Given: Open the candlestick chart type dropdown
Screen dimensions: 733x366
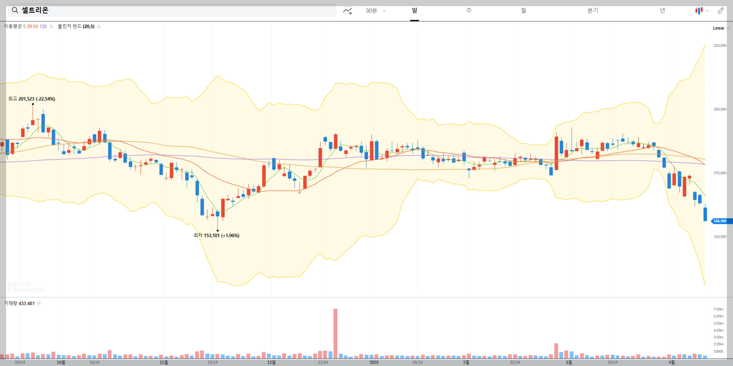Looking at the screenshot, I should tap(701, 11).
